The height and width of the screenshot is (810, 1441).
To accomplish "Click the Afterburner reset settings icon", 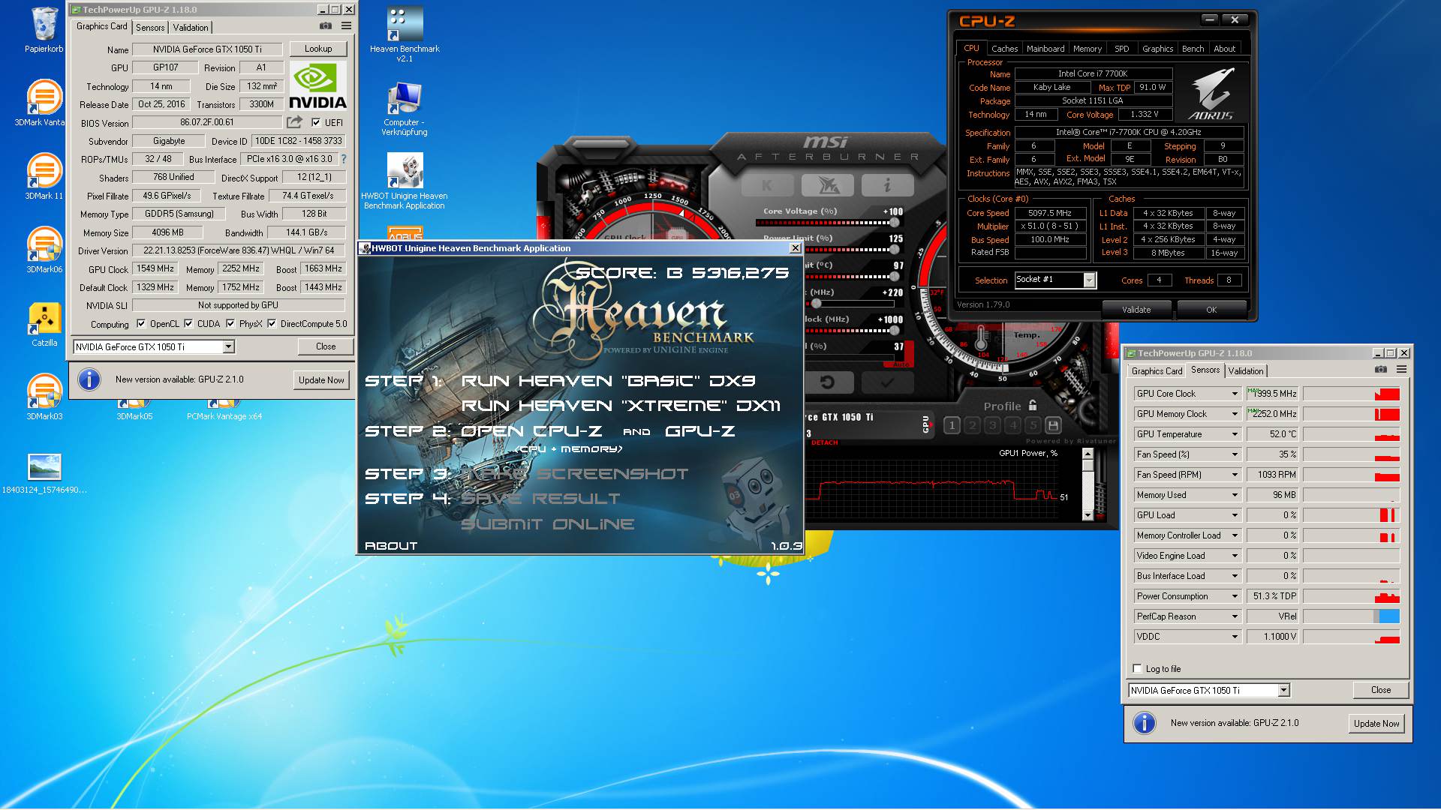I will click(827, 382).
